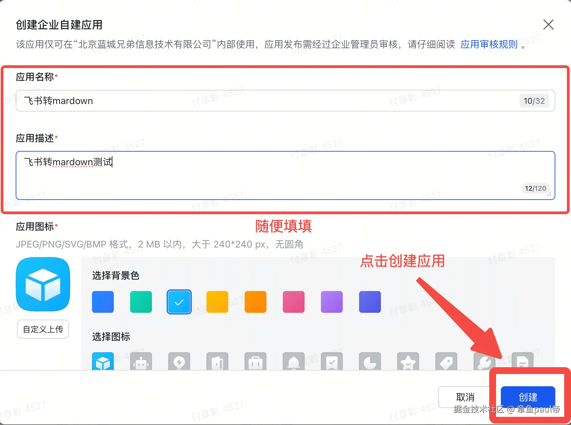Image resolution: width=571 pixels, height=425 pixels.
Task: Select the wrench app icon
Action: pos(484,361)
